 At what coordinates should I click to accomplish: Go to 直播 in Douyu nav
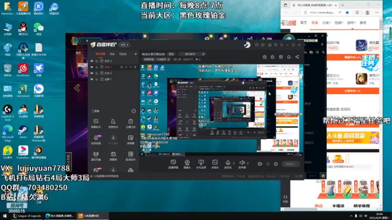point(315,22)
